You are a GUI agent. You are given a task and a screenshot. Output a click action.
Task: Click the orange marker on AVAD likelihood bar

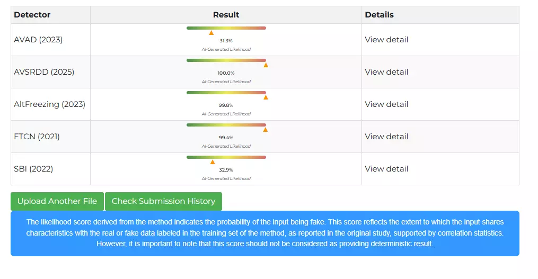click(x=211, y=33)
